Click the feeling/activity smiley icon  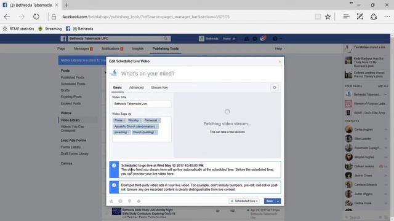(121, 201)
